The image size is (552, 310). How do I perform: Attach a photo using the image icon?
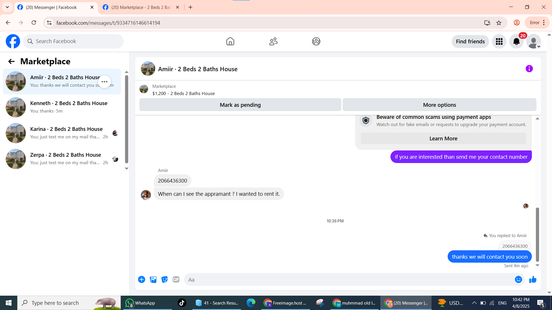coord(153,280)
